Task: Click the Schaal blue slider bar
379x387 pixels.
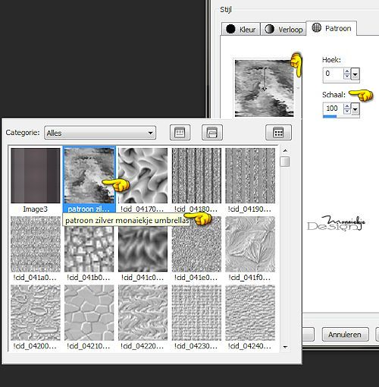Action: point(330,117)
